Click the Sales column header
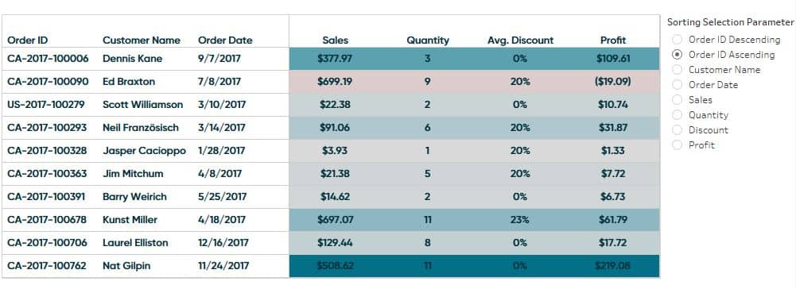Screen dimensions: 796x289 [x=335, y=40]
